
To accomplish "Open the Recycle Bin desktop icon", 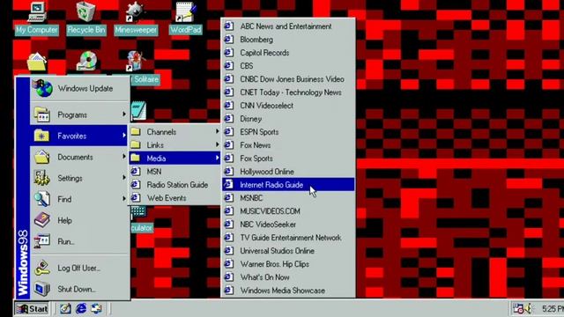I will coord(86,18).
